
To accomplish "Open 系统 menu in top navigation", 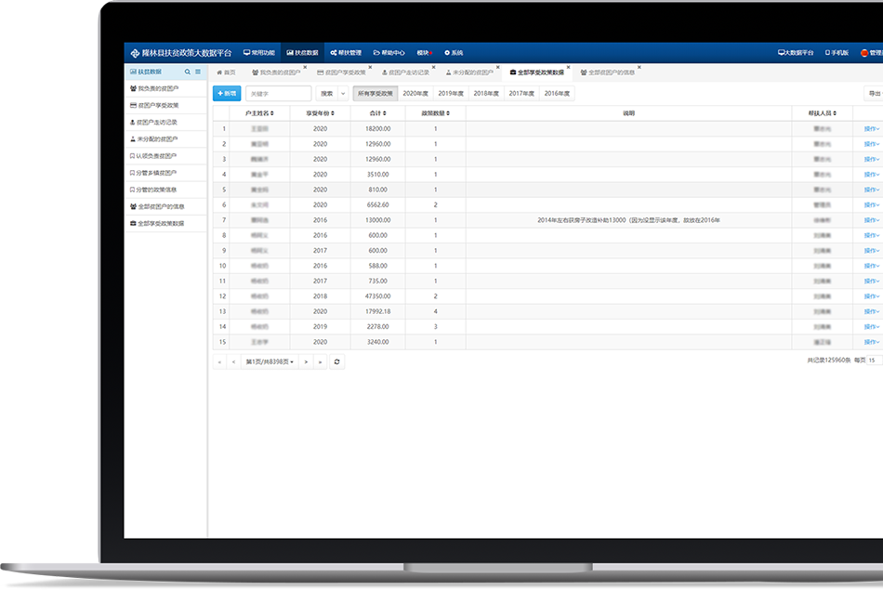I will (x=454, y=53).
